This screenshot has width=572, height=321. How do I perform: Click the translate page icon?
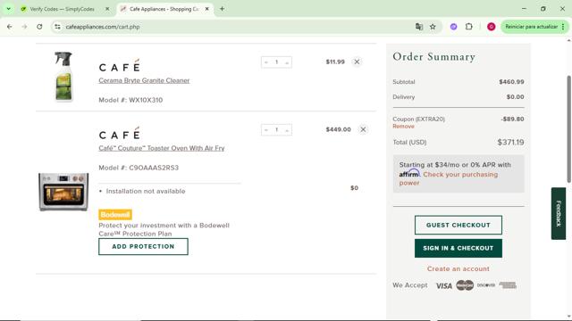(x=419, y=27)
